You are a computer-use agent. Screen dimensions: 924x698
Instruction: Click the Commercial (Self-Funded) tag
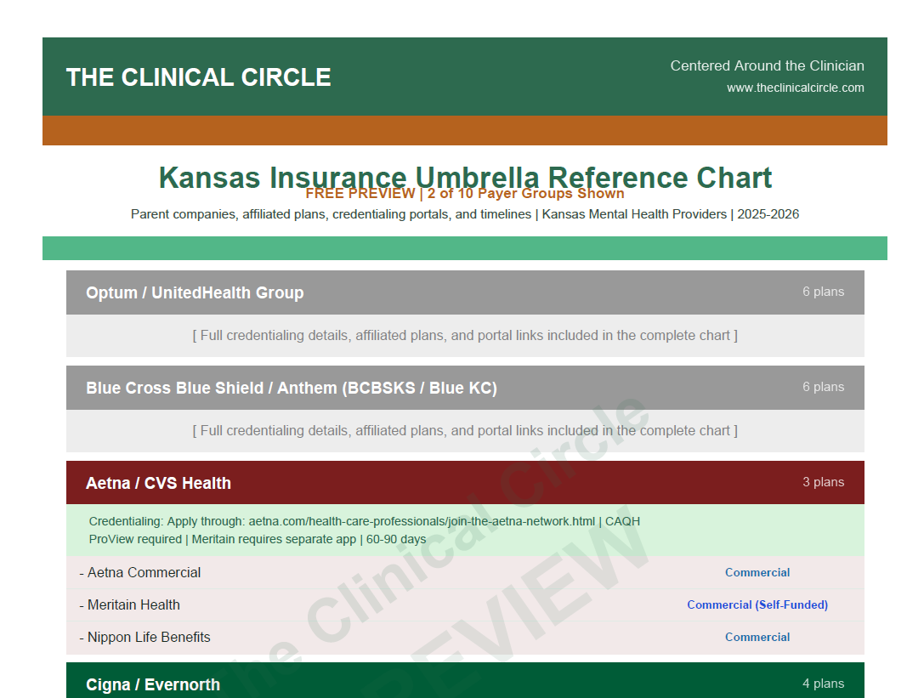[757, 604]
